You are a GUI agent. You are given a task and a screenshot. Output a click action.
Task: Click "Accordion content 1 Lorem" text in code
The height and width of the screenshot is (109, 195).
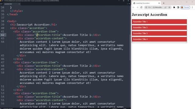(40, 42)
